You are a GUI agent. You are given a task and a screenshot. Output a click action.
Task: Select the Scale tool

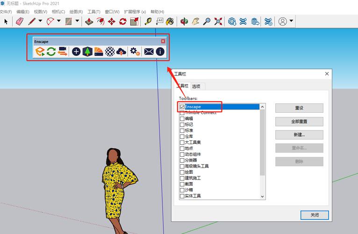[x=134, y=22]
